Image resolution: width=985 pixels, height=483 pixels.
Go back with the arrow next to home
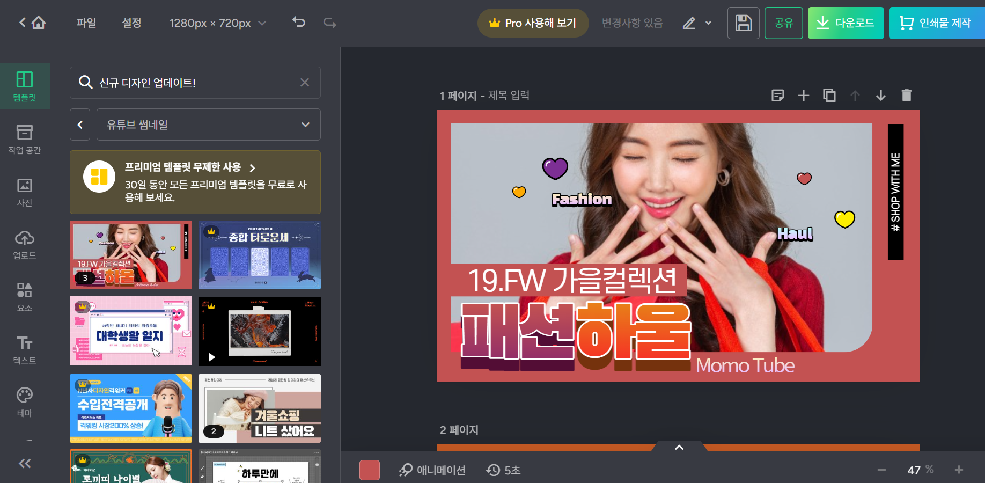tap(23, 23)
